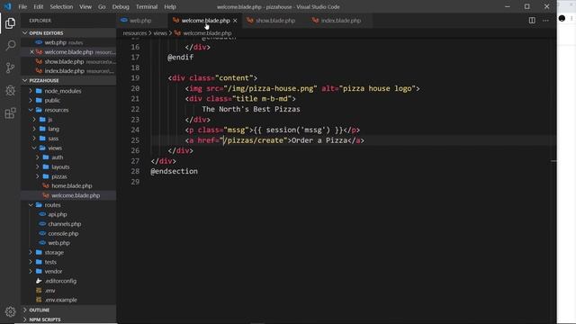Open the File menu

tap(22, 6)
